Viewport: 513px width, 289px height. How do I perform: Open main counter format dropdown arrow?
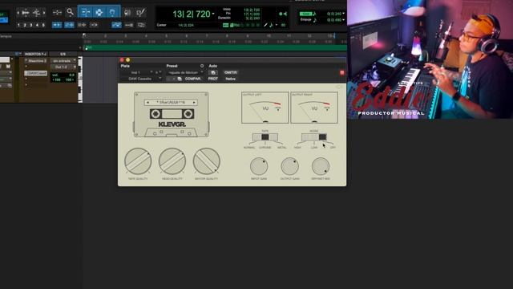pyautogui.click(x=213, y=14)
